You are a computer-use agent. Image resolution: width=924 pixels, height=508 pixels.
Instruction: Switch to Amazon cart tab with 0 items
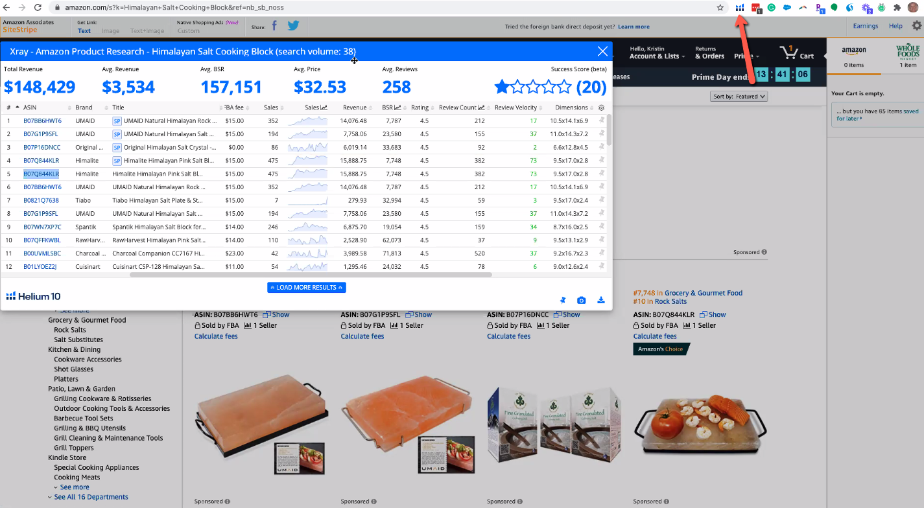click(x=853, y=56)
